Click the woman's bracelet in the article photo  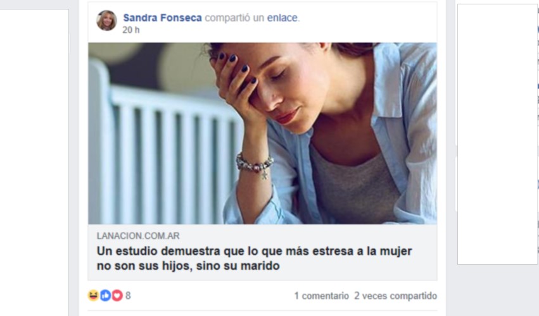(x=255, y=165)
